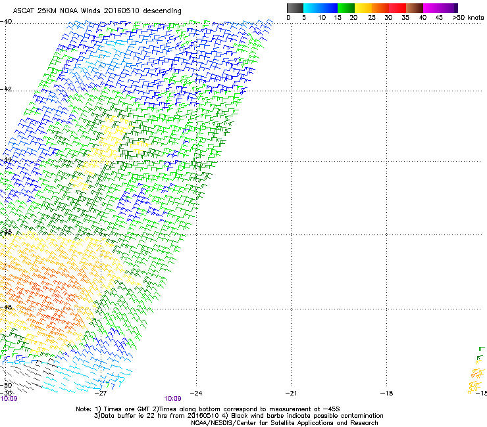Click the '-30' longitude label
The width and height of the screenshot is (487, 427).
click(6, 393)
